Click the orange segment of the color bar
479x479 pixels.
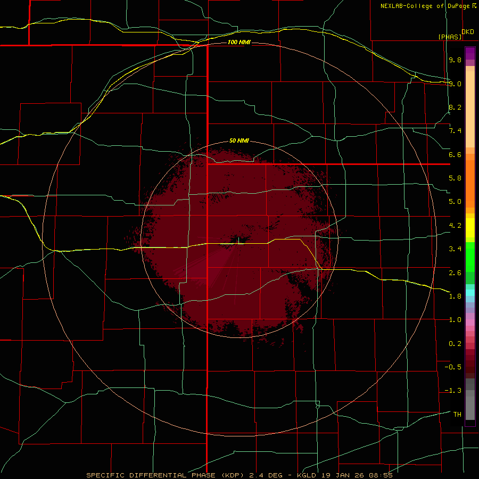pyautogui.click(x=470, y=184)
